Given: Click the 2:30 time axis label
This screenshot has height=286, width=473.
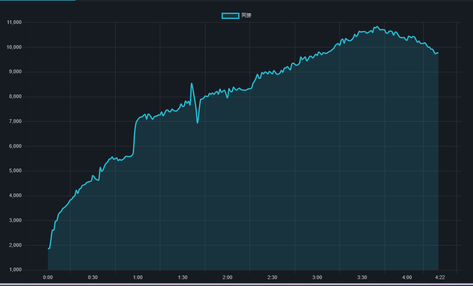Looking at the screenshot, I should coord(272,278).
